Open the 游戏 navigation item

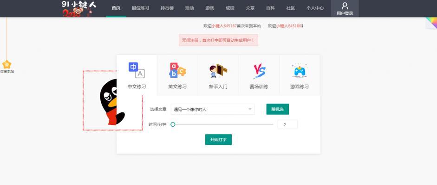click(210, 8)
